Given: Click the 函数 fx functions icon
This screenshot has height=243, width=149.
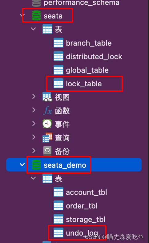Looking at the screenshot, I should pos(47,111).
